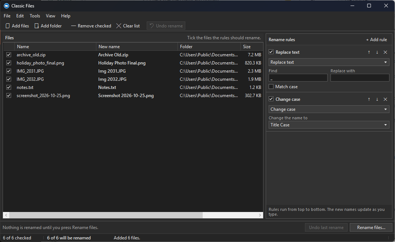
Task: Click the left arrow of horizontal scrollbar
Action: [6, 215]
